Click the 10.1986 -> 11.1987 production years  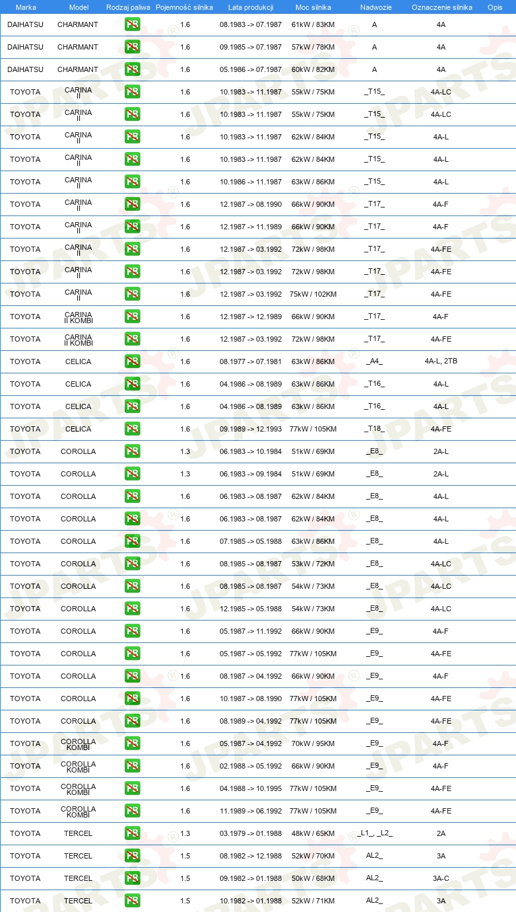[251, 182]
